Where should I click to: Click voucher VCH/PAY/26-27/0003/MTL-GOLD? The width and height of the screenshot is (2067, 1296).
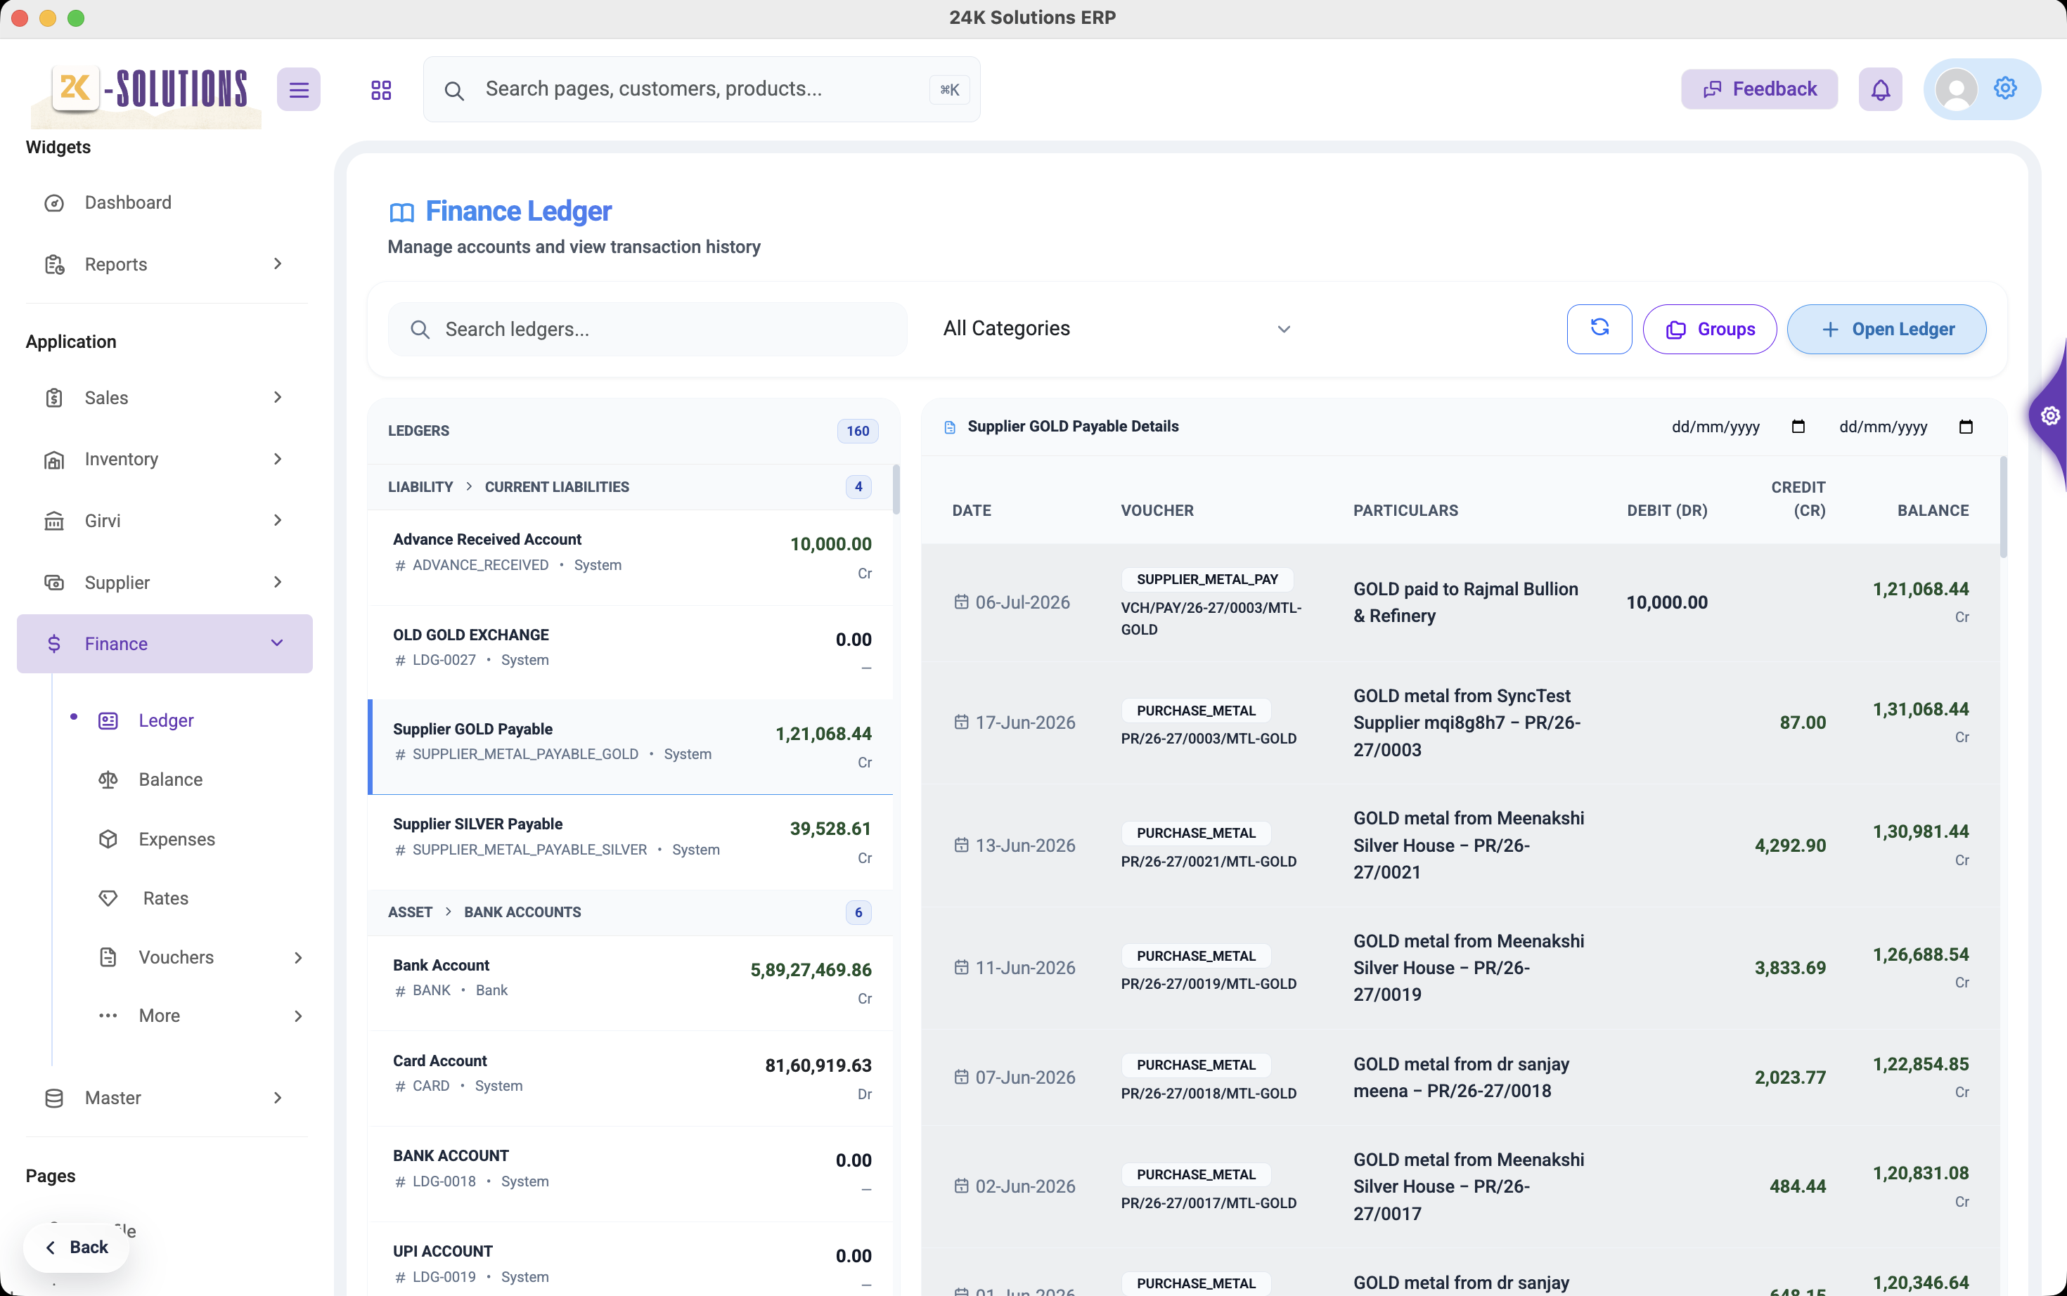pyautogui.click(x=1211, y=618)
